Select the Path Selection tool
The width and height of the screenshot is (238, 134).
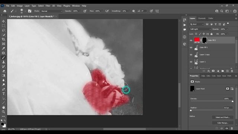[3, 98]
